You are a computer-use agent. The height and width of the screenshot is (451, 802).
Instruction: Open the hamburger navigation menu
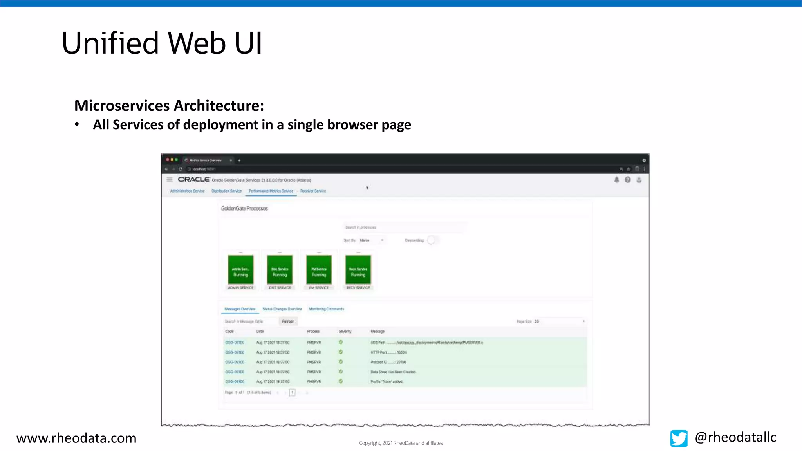(x=170, y=179)
